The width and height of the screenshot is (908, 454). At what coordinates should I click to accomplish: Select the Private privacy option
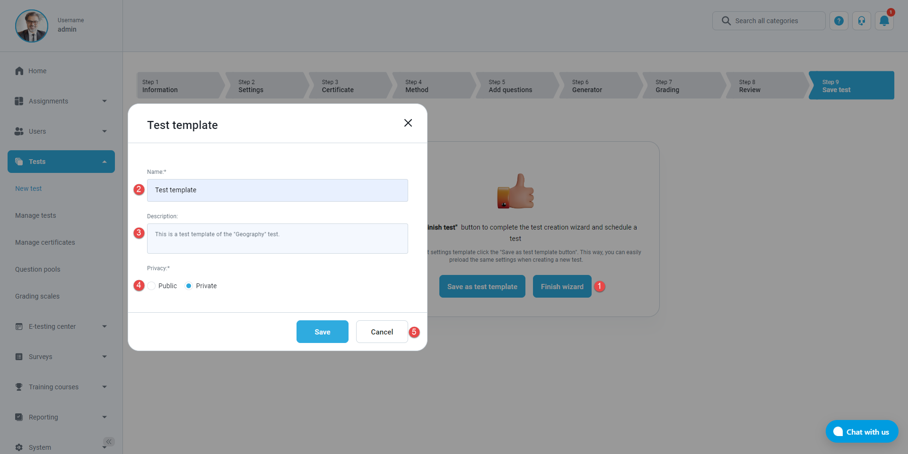[189, 286]
